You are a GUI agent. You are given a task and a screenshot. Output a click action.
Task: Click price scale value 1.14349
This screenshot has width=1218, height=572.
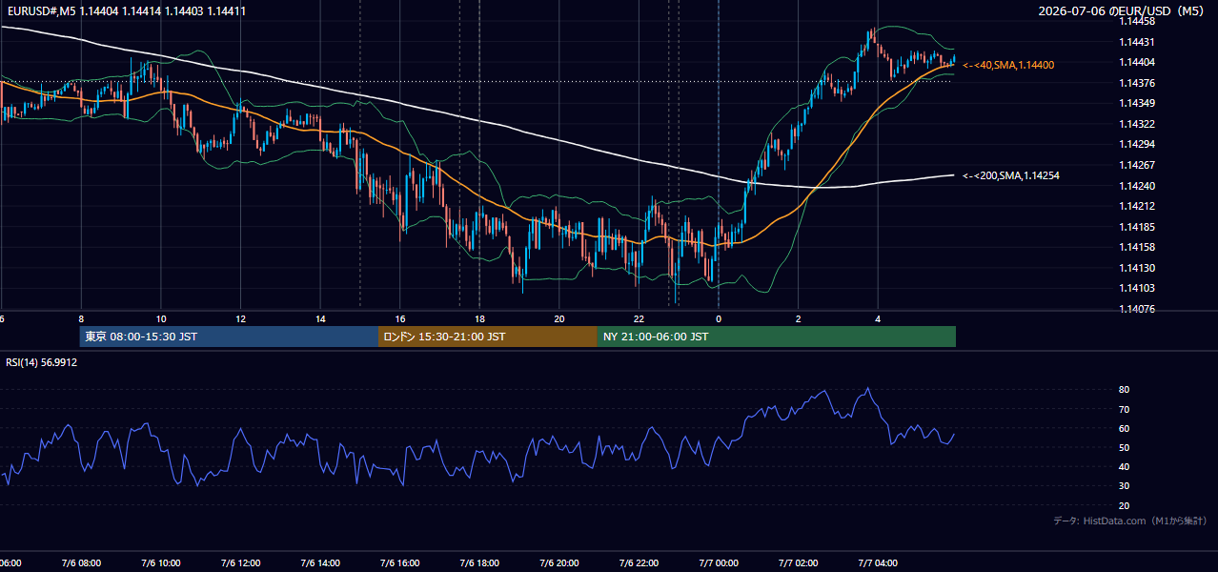pos(1136,103)
